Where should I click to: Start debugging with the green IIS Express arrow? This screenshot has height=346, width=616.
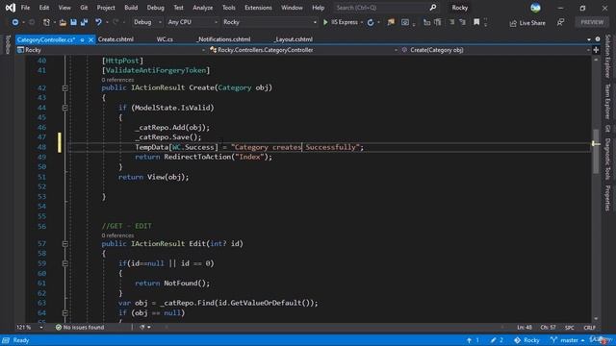pyautogui.click(x=325, y=22)
